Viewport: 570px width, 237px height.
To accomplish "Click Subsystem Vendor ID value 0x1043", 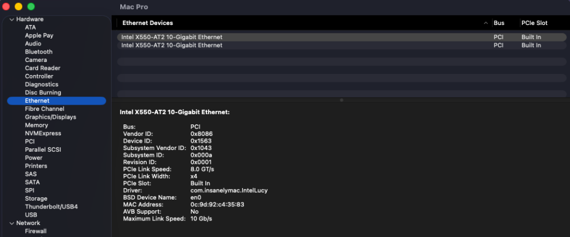I will (201, 148).
